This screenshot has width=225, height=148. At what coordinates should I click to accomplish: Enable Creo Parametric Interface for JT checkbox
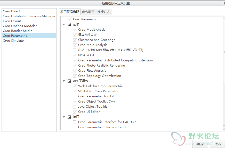click(x=75, y=127)
